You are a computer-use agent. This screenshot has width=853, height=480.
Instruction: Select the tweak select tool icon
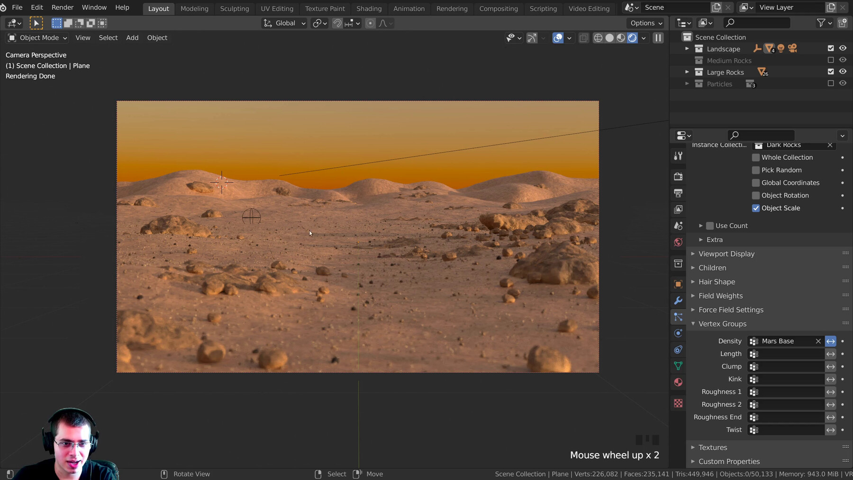click(36, 23)
